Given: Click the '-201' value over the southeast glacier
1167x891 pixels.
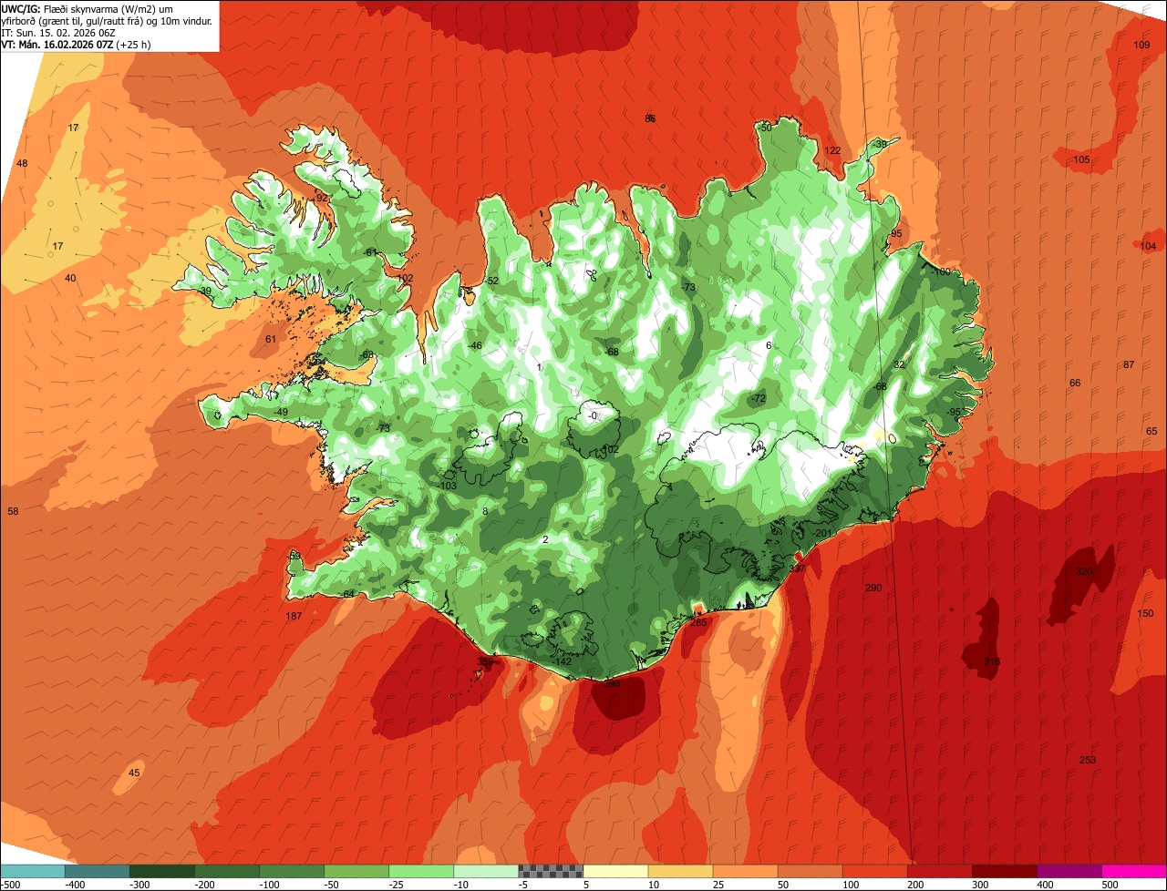Looking at the screenshot, I should (821, 533).
